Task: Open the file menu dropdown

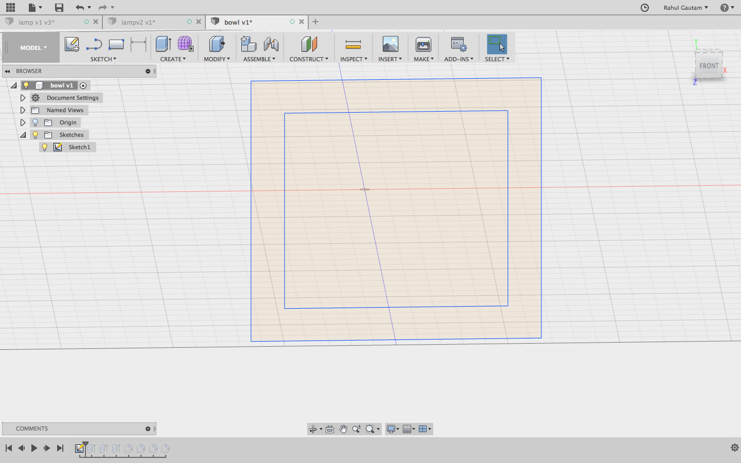Action: coord(35,7)
